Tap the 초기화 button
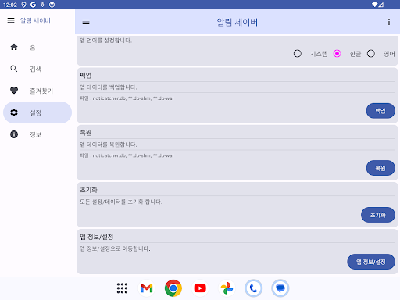400x300 pixels. (x=378, y=215)
